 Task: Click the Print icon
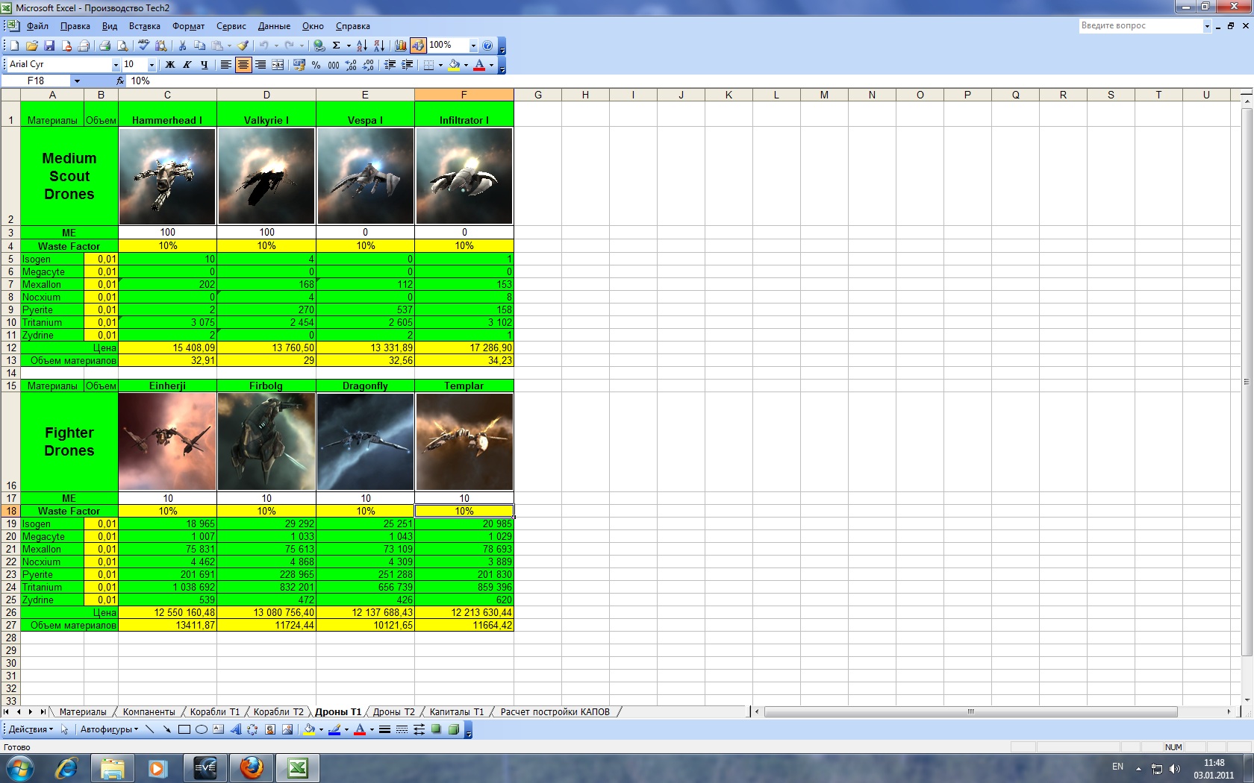105,45
